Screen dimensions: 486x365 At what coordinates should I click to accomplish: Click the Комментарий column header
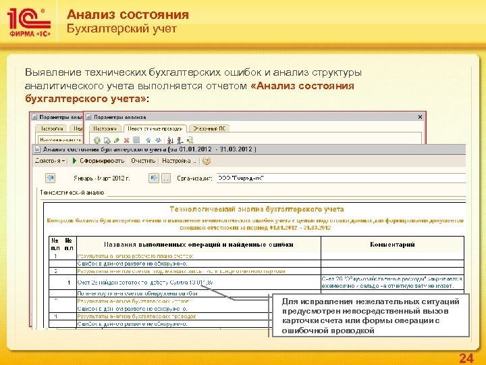click(392, 245)
